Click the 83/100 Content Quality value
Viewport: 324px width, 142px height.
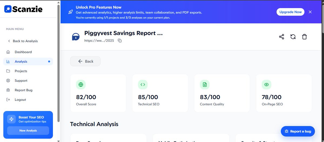[210, 97]
